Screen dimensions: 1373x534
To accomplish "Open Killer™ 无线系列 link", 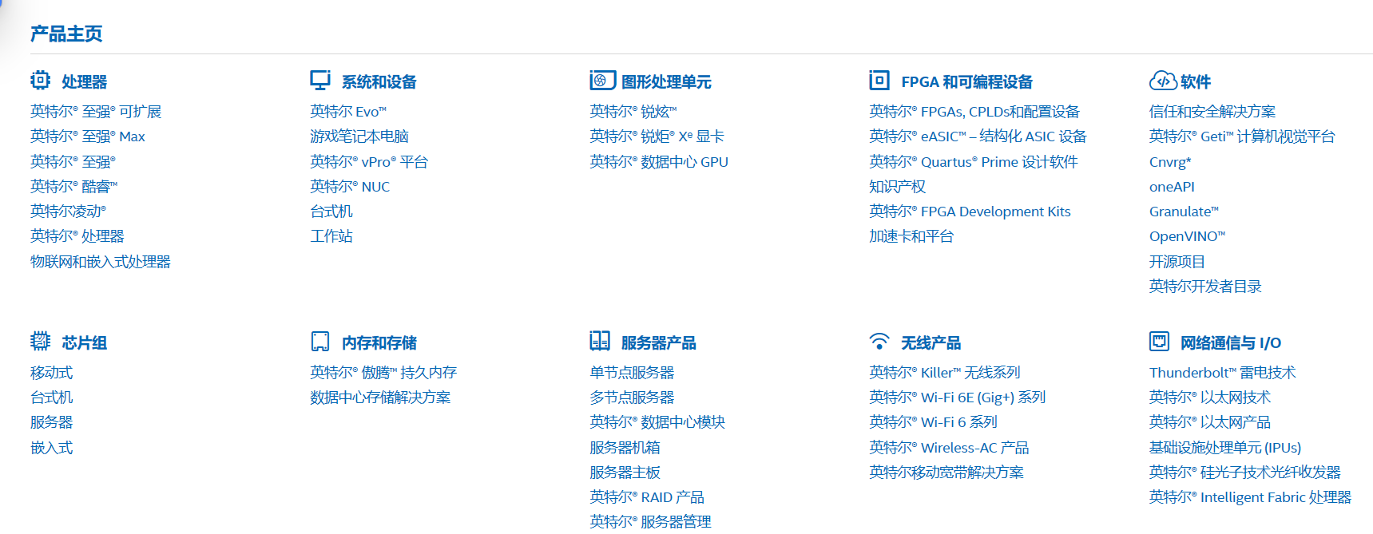I will point(945,373).
